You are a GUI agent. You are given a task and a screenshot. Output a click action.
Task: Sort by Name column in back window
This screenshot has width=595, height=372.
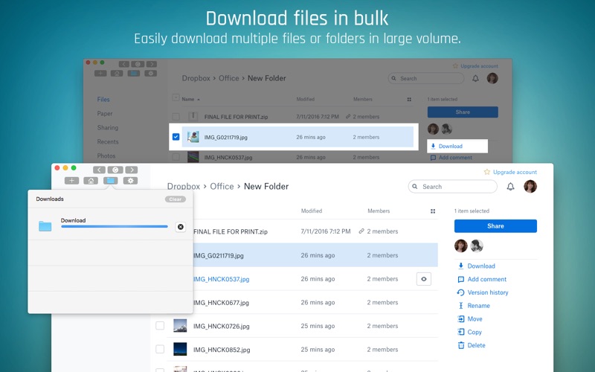point(190,99)
